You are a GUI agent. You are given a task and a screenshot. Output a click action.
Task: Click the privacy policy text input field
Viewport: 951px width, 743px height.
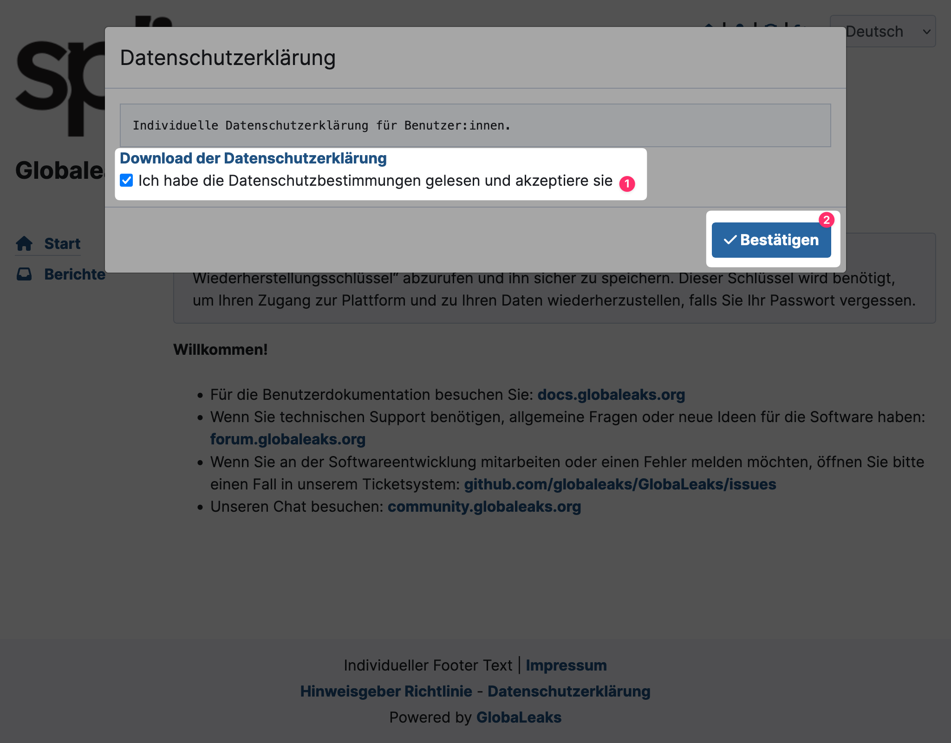click(475, 125)
